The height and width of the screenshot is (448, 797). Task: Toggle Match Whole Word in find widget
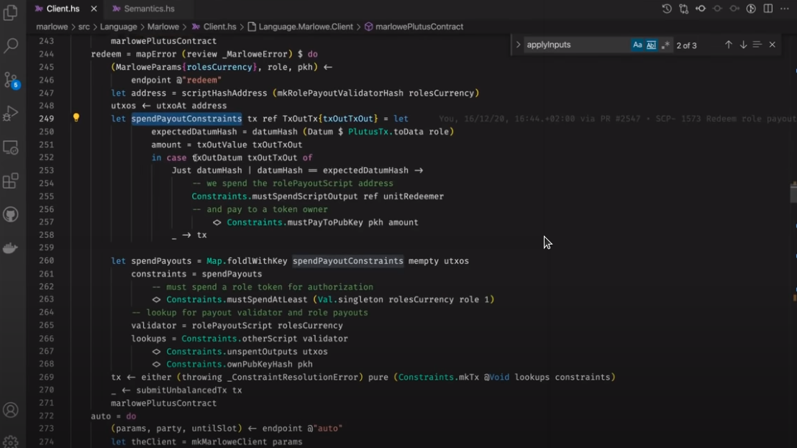click(x=651, y=45)
